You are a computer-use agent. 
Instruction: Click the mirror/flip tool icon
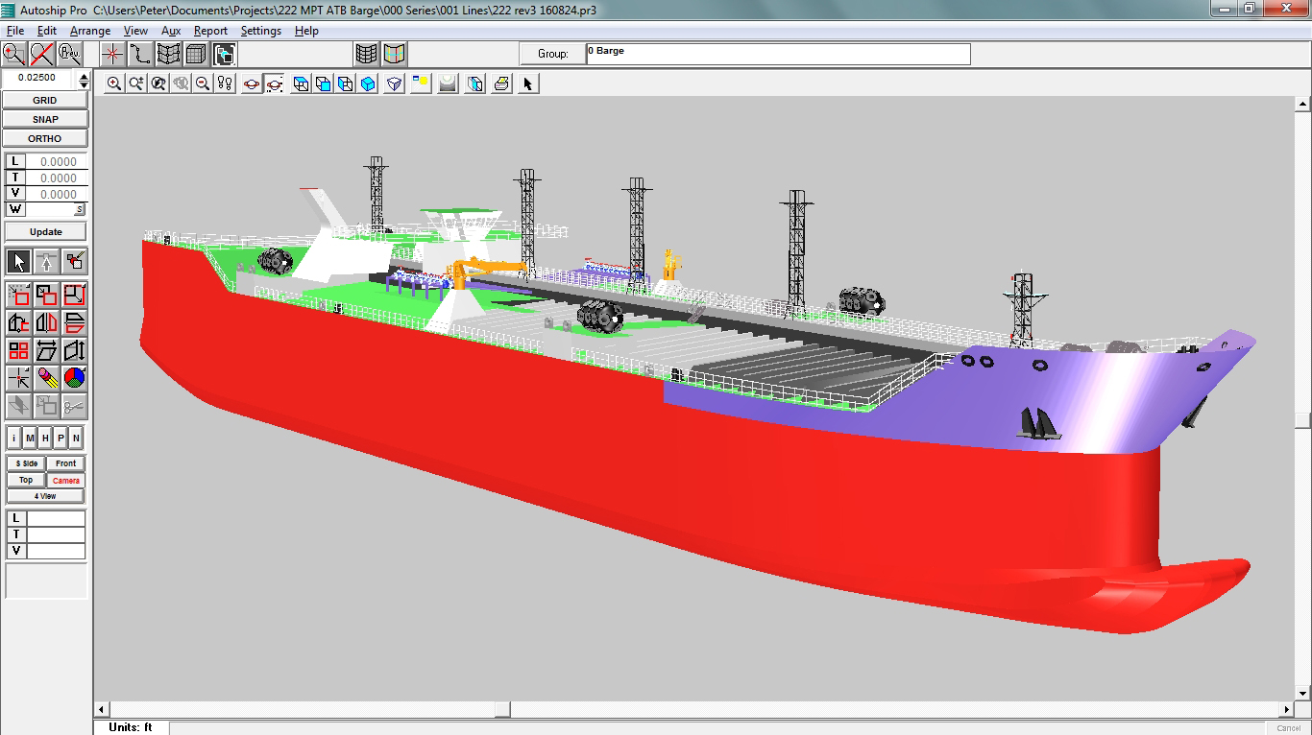tap(46, 322)
